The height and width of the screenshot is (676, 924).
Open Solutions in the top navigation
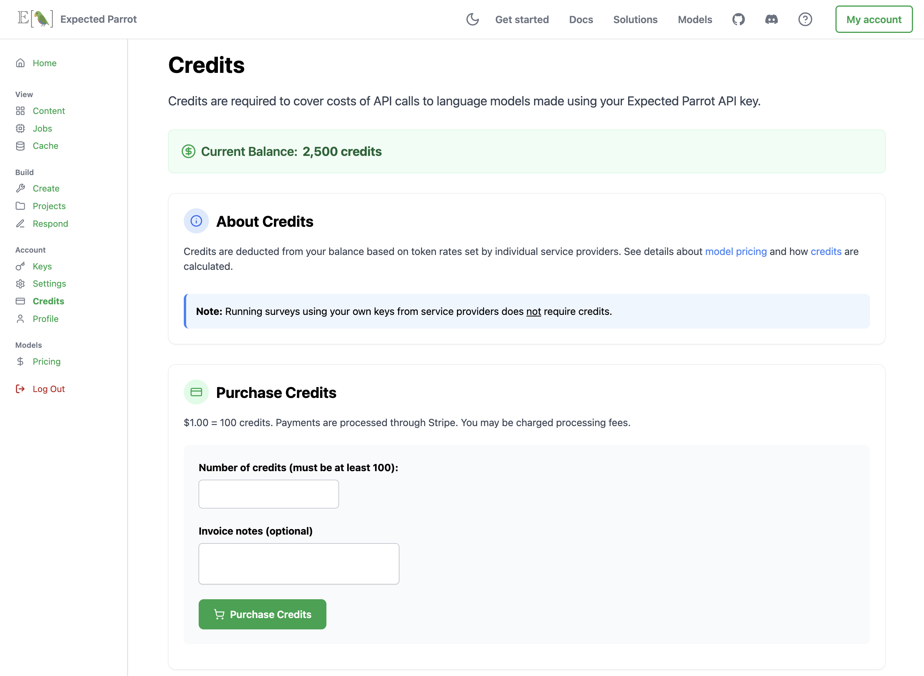tap(634, 19)
